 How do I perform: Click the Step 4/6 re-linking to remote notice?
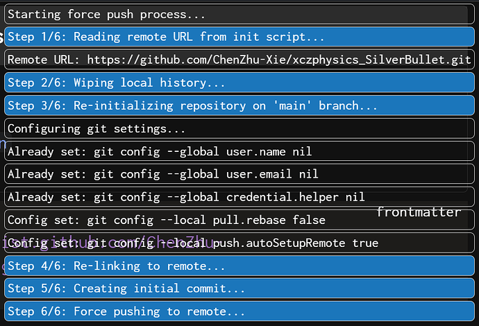click(116, 266)
